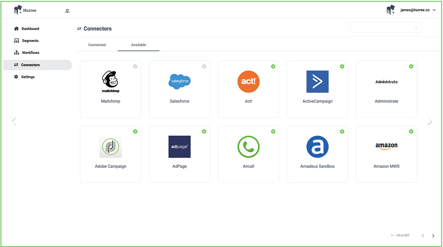Viewport: 443px width, 247px height.
Task: Click the ActiveCampaign blue arrow logo
Action: 317,82
